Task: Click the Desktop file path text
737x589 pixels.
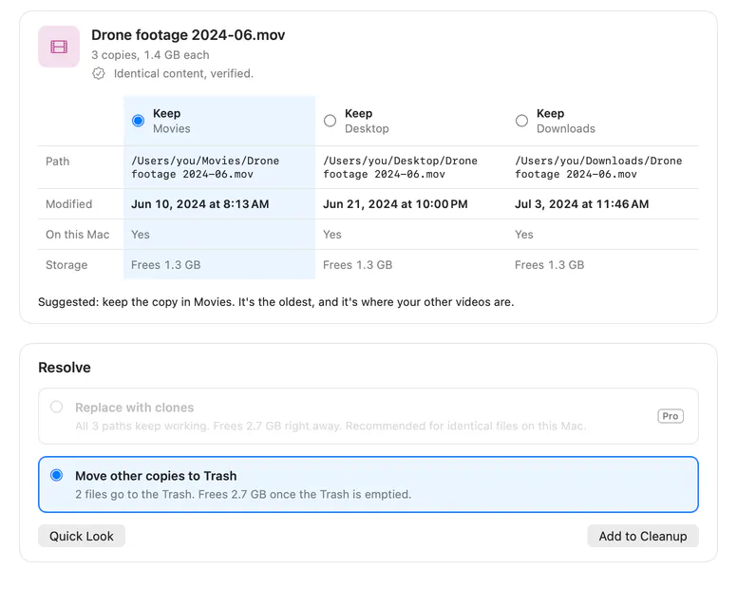Action: click(400, 167)
